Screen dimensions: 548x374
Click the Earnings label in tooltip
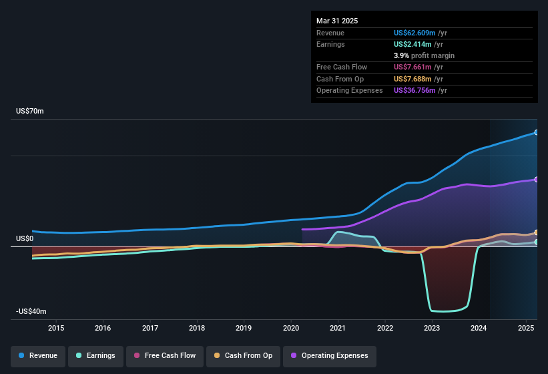[330, 44]
